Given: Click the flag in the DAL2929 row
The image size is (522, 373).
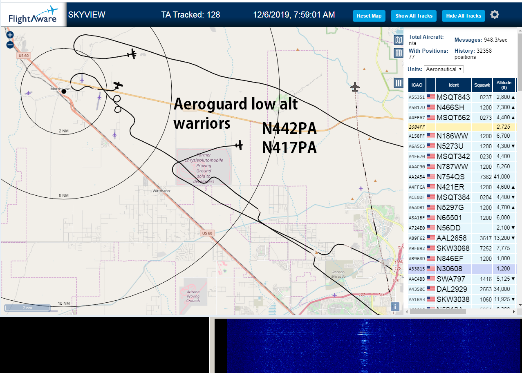Looking at the screenshot, I should point(431,289).
